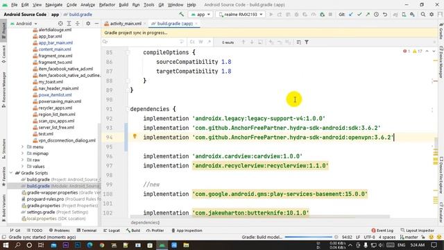Click the error count indicator in editor
The width and height of the screenshot is (444, 250).
(x=407, y=51)
